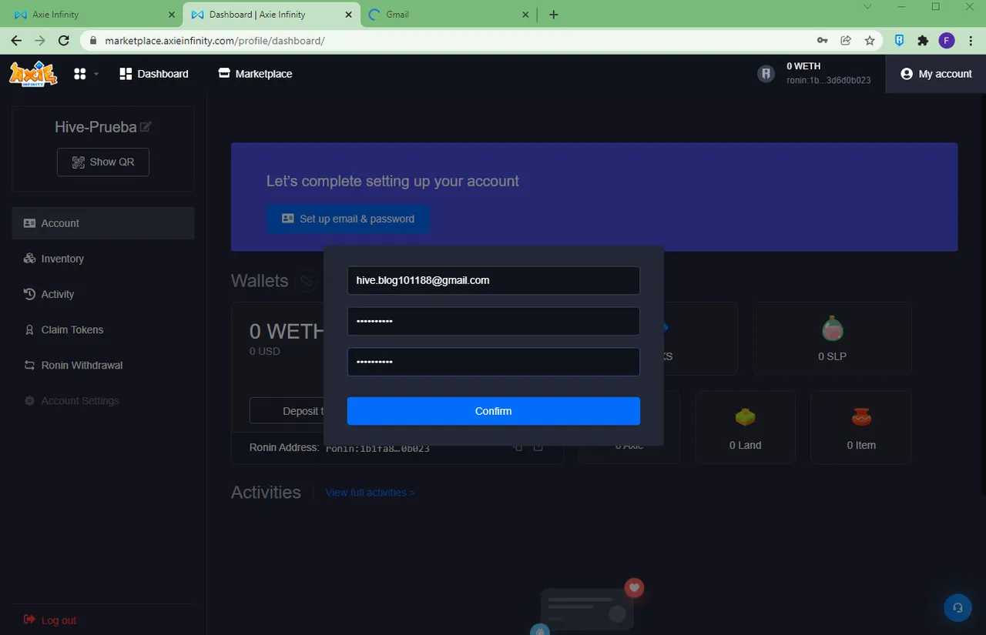
Task: Click the share page icon
Action: pyautogui.click(x=846, y=41)
